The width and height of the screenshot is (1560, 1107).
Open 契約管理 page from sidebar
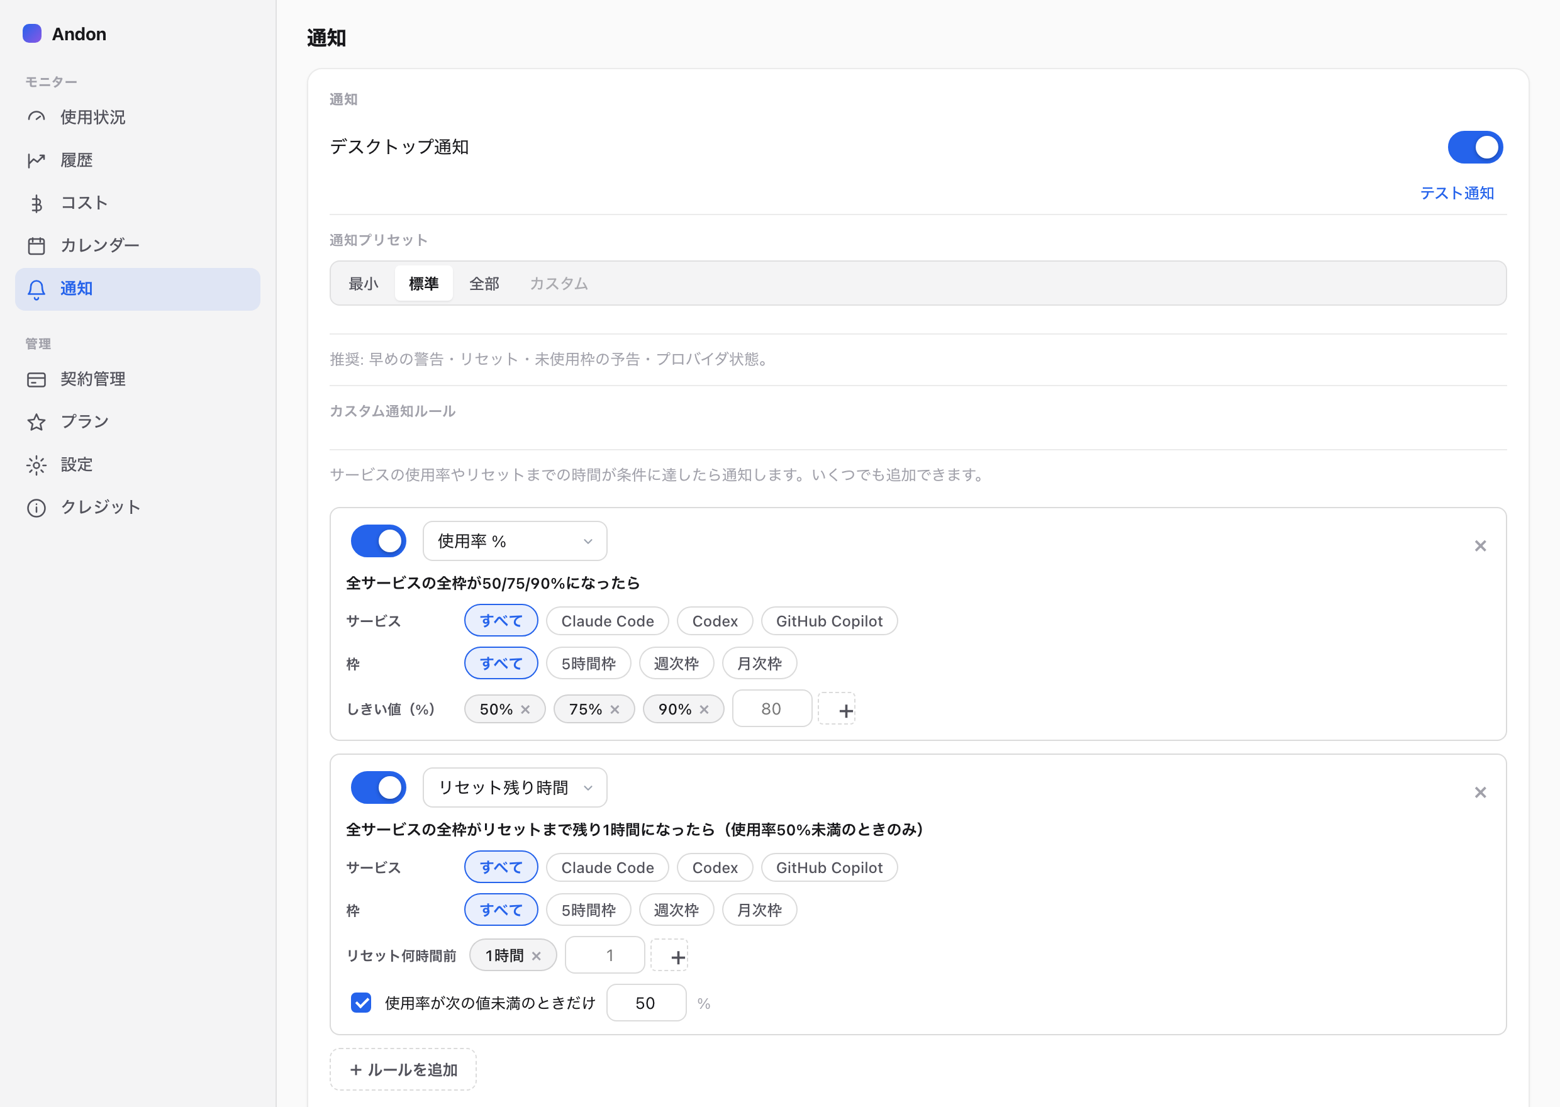point(138,379)
